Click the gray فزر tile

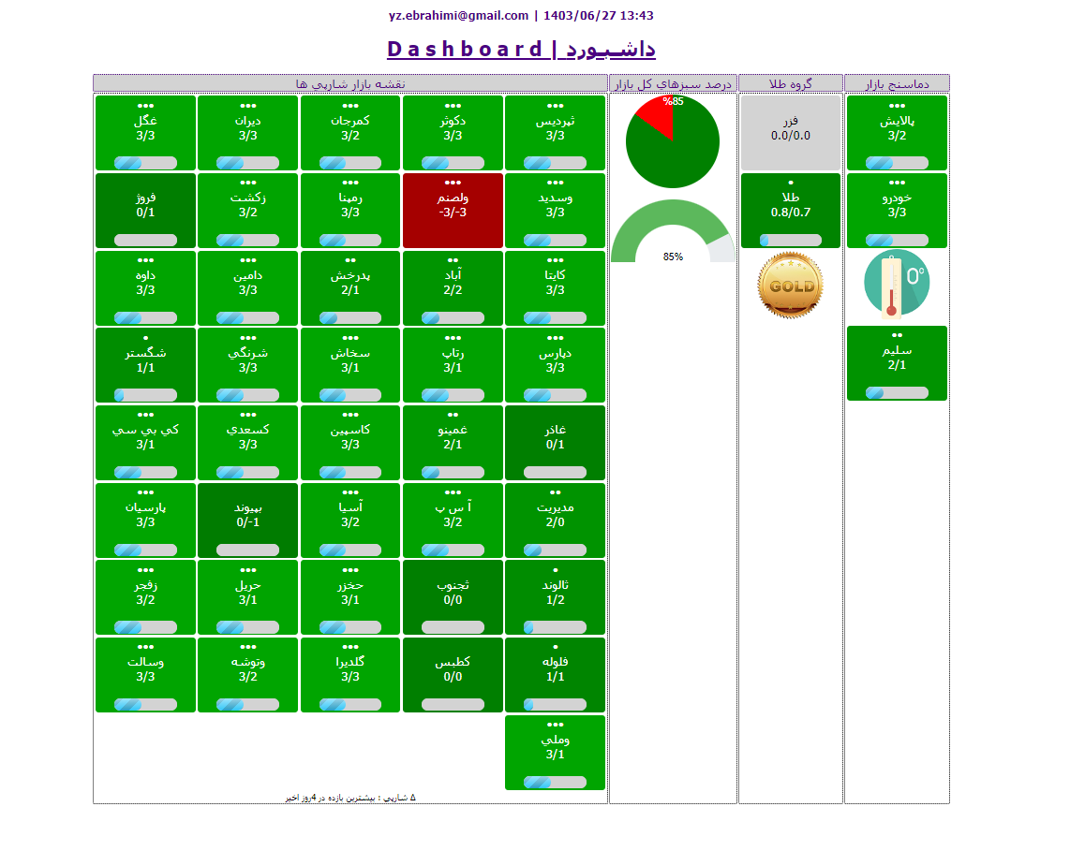coord(791,133)
